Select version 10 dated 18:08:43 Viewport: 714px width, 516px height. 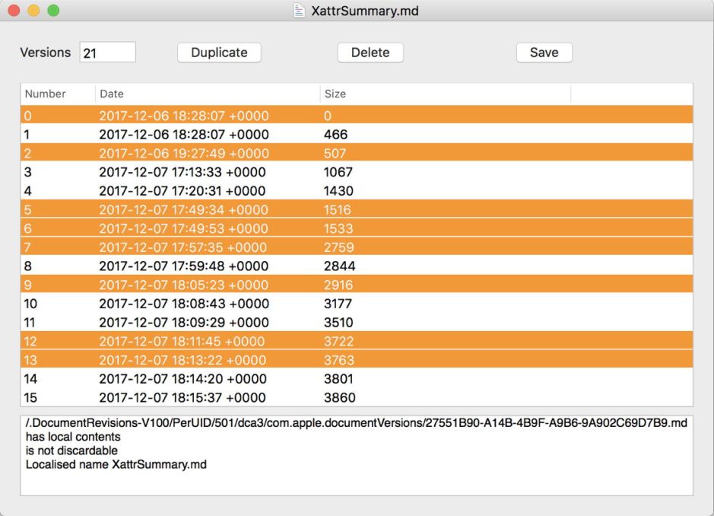[x=182, y=304]
